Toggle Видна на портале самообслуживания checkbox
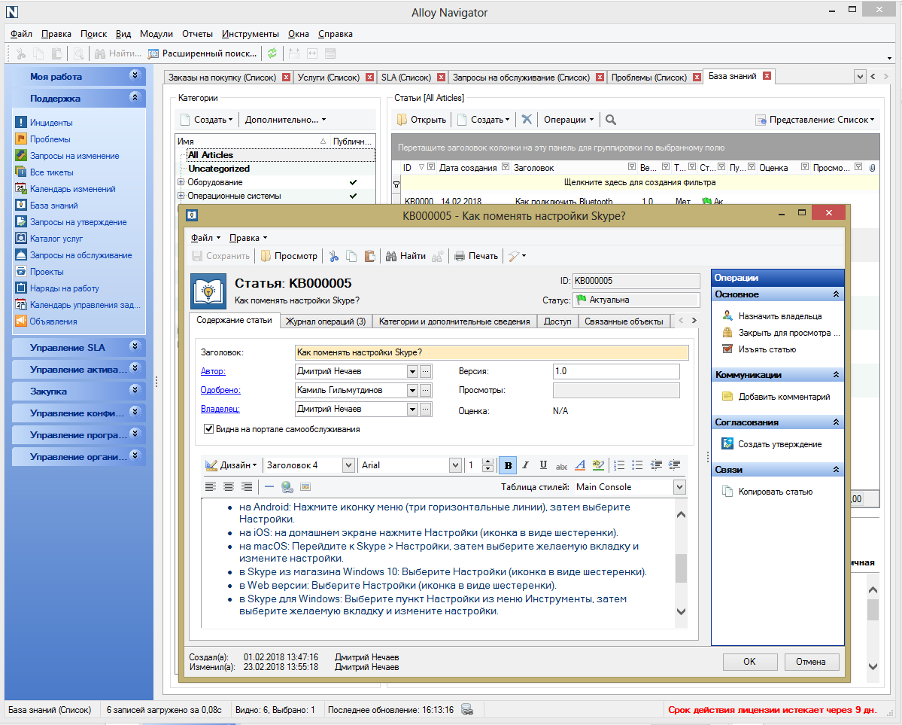902x725 pixels. (209, 429)
